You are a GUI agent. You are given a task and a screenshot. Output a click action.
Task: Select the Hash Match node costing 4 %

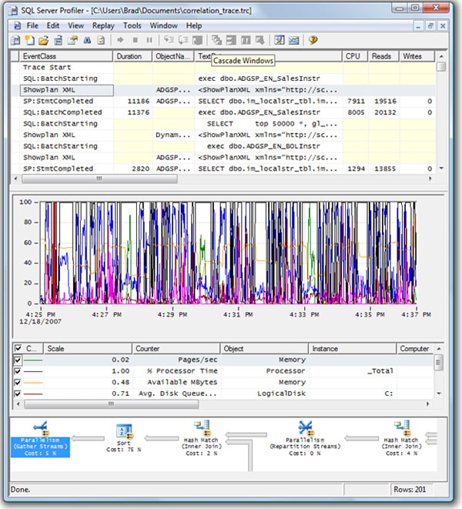401,438
